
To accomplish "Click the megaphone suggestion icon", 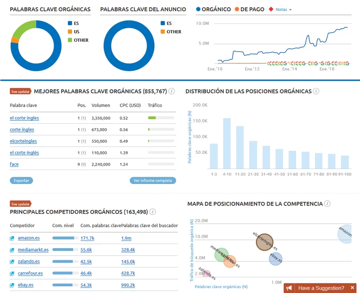I will coord(289,288).
